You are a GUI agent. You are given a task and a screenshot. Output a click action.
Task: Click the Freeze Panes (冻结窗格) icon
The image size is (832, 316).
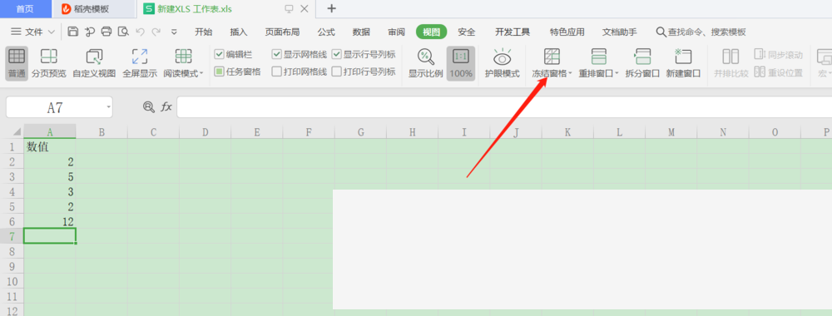click(552, 57)
